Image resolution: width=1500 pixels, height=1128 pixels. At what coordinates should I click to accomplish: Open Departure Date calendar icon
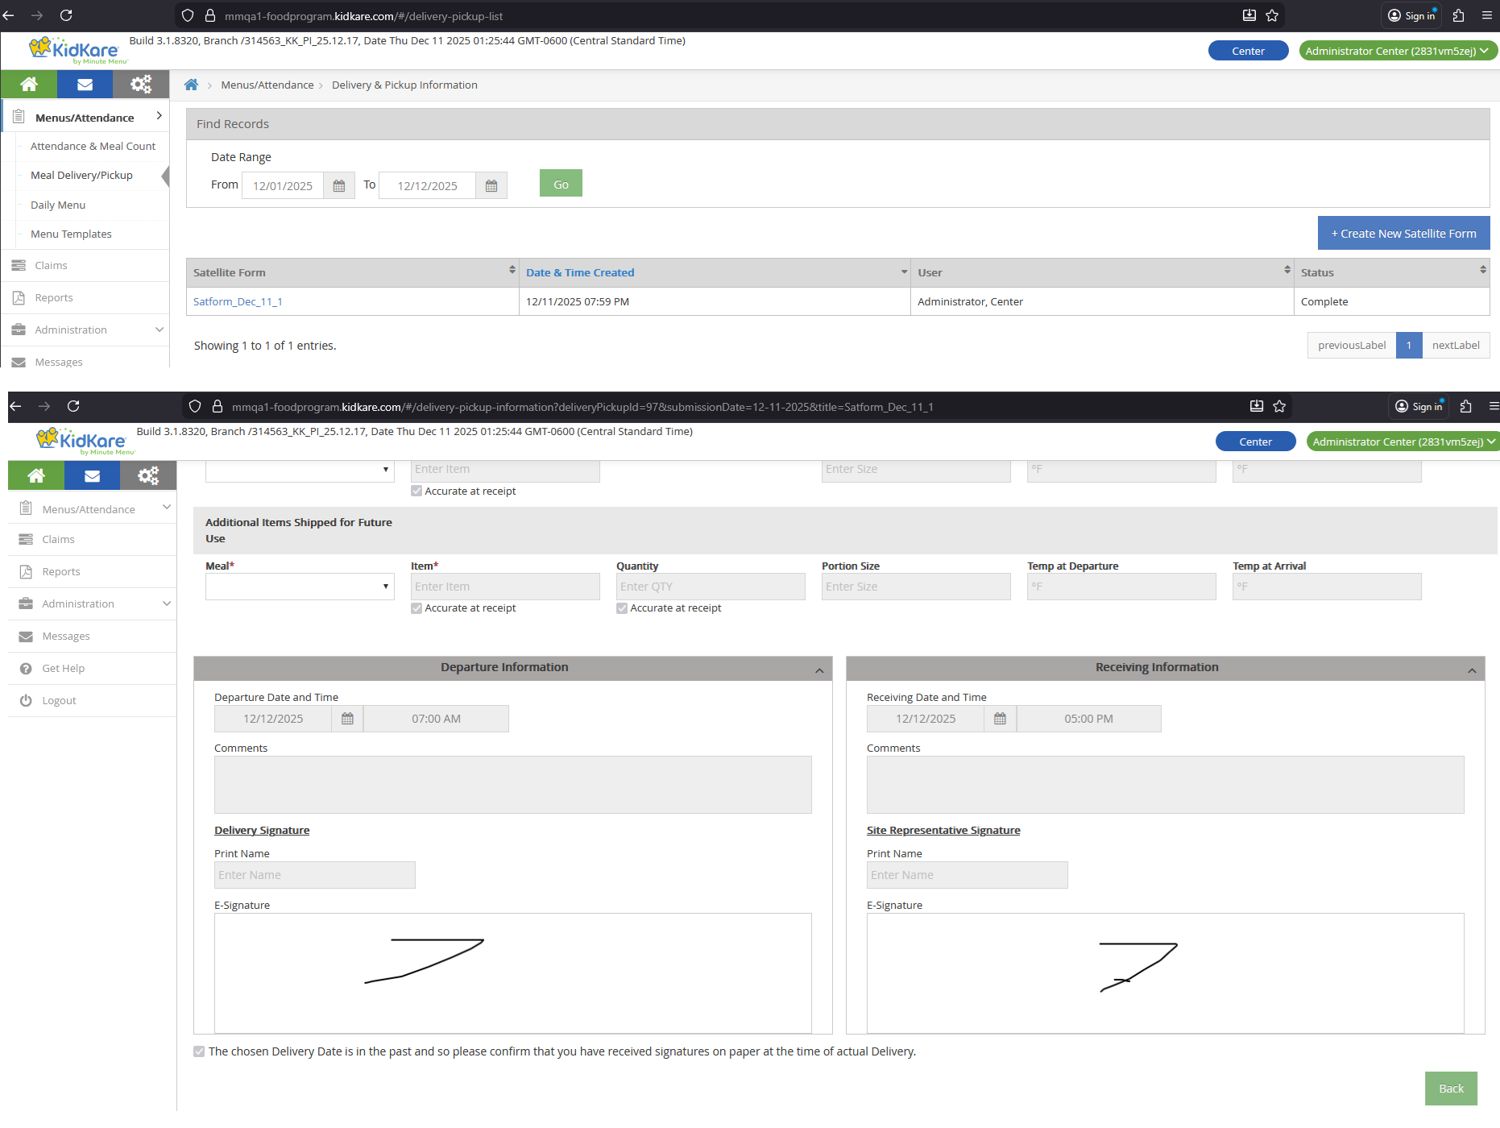pos(347,719)
